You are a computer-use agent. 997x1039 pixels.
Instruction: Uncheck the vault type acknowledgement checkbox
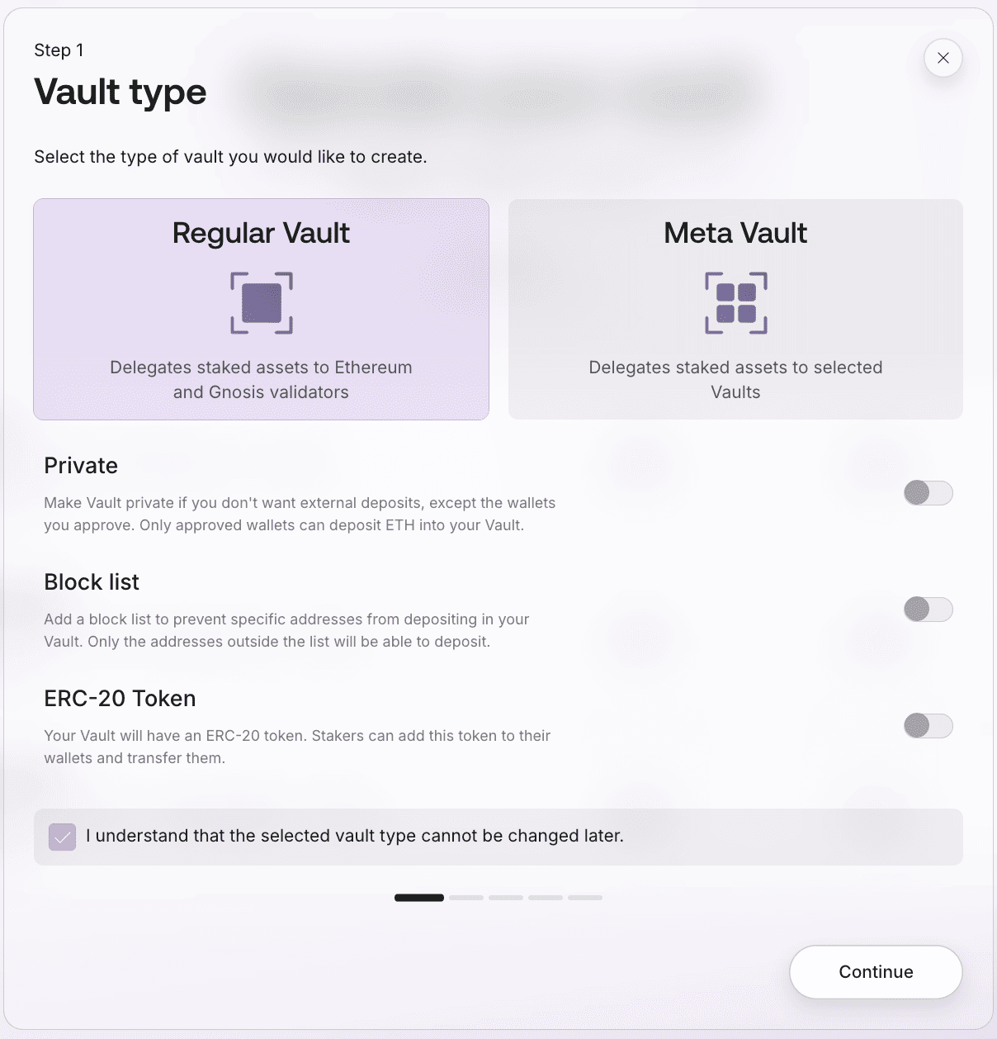tap(63, 837)
